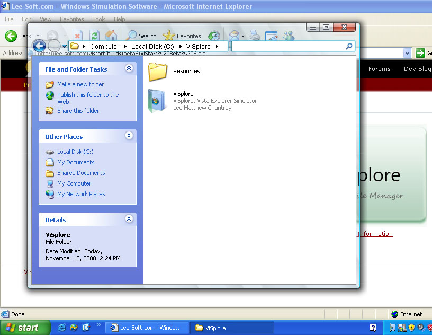Collapse the Details panel
This screenshot has width=432, height=335.
tap(129, 219)
